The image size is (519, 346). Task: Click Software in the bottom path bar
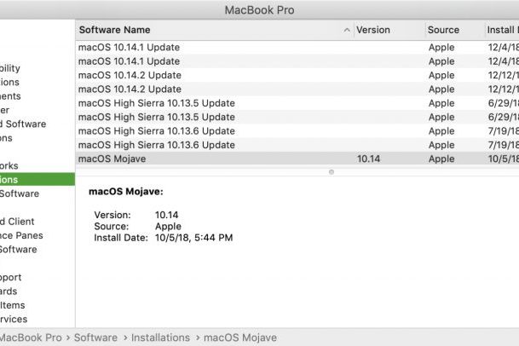(95, 337)
